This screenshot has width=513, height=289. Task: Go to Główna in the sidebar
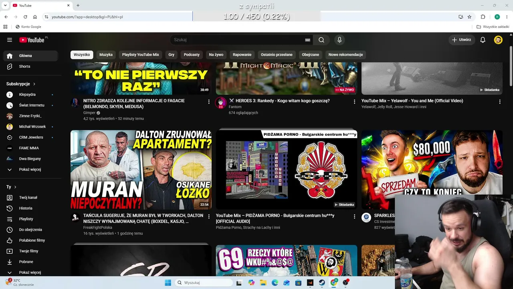tap(30, 56)
